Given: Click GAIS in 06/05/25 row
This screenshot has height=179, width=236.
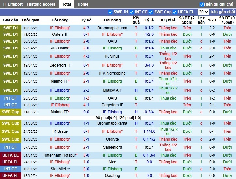Looking at the screenshot, I should coord(112,41).
